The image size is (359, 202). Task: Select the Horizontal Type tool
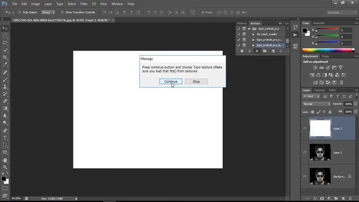[5, 138]
